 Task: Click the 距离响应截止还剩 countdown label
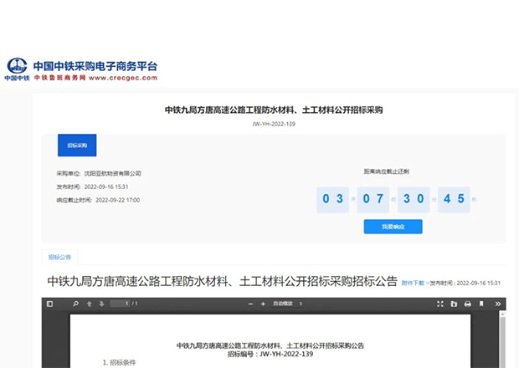click(x=386, y=171)
